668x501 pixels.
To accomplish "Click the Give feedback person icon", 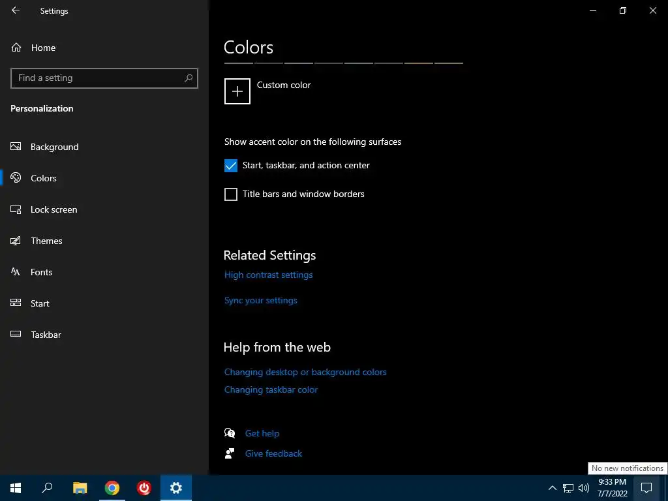I will click(x=230, y=453).
